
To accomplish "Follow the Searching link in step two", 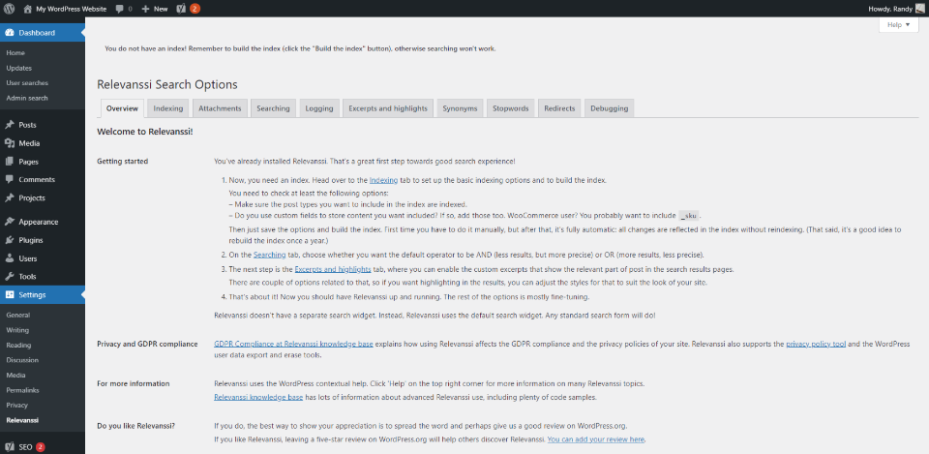I will pyautogui.click(x=270, y=255).
